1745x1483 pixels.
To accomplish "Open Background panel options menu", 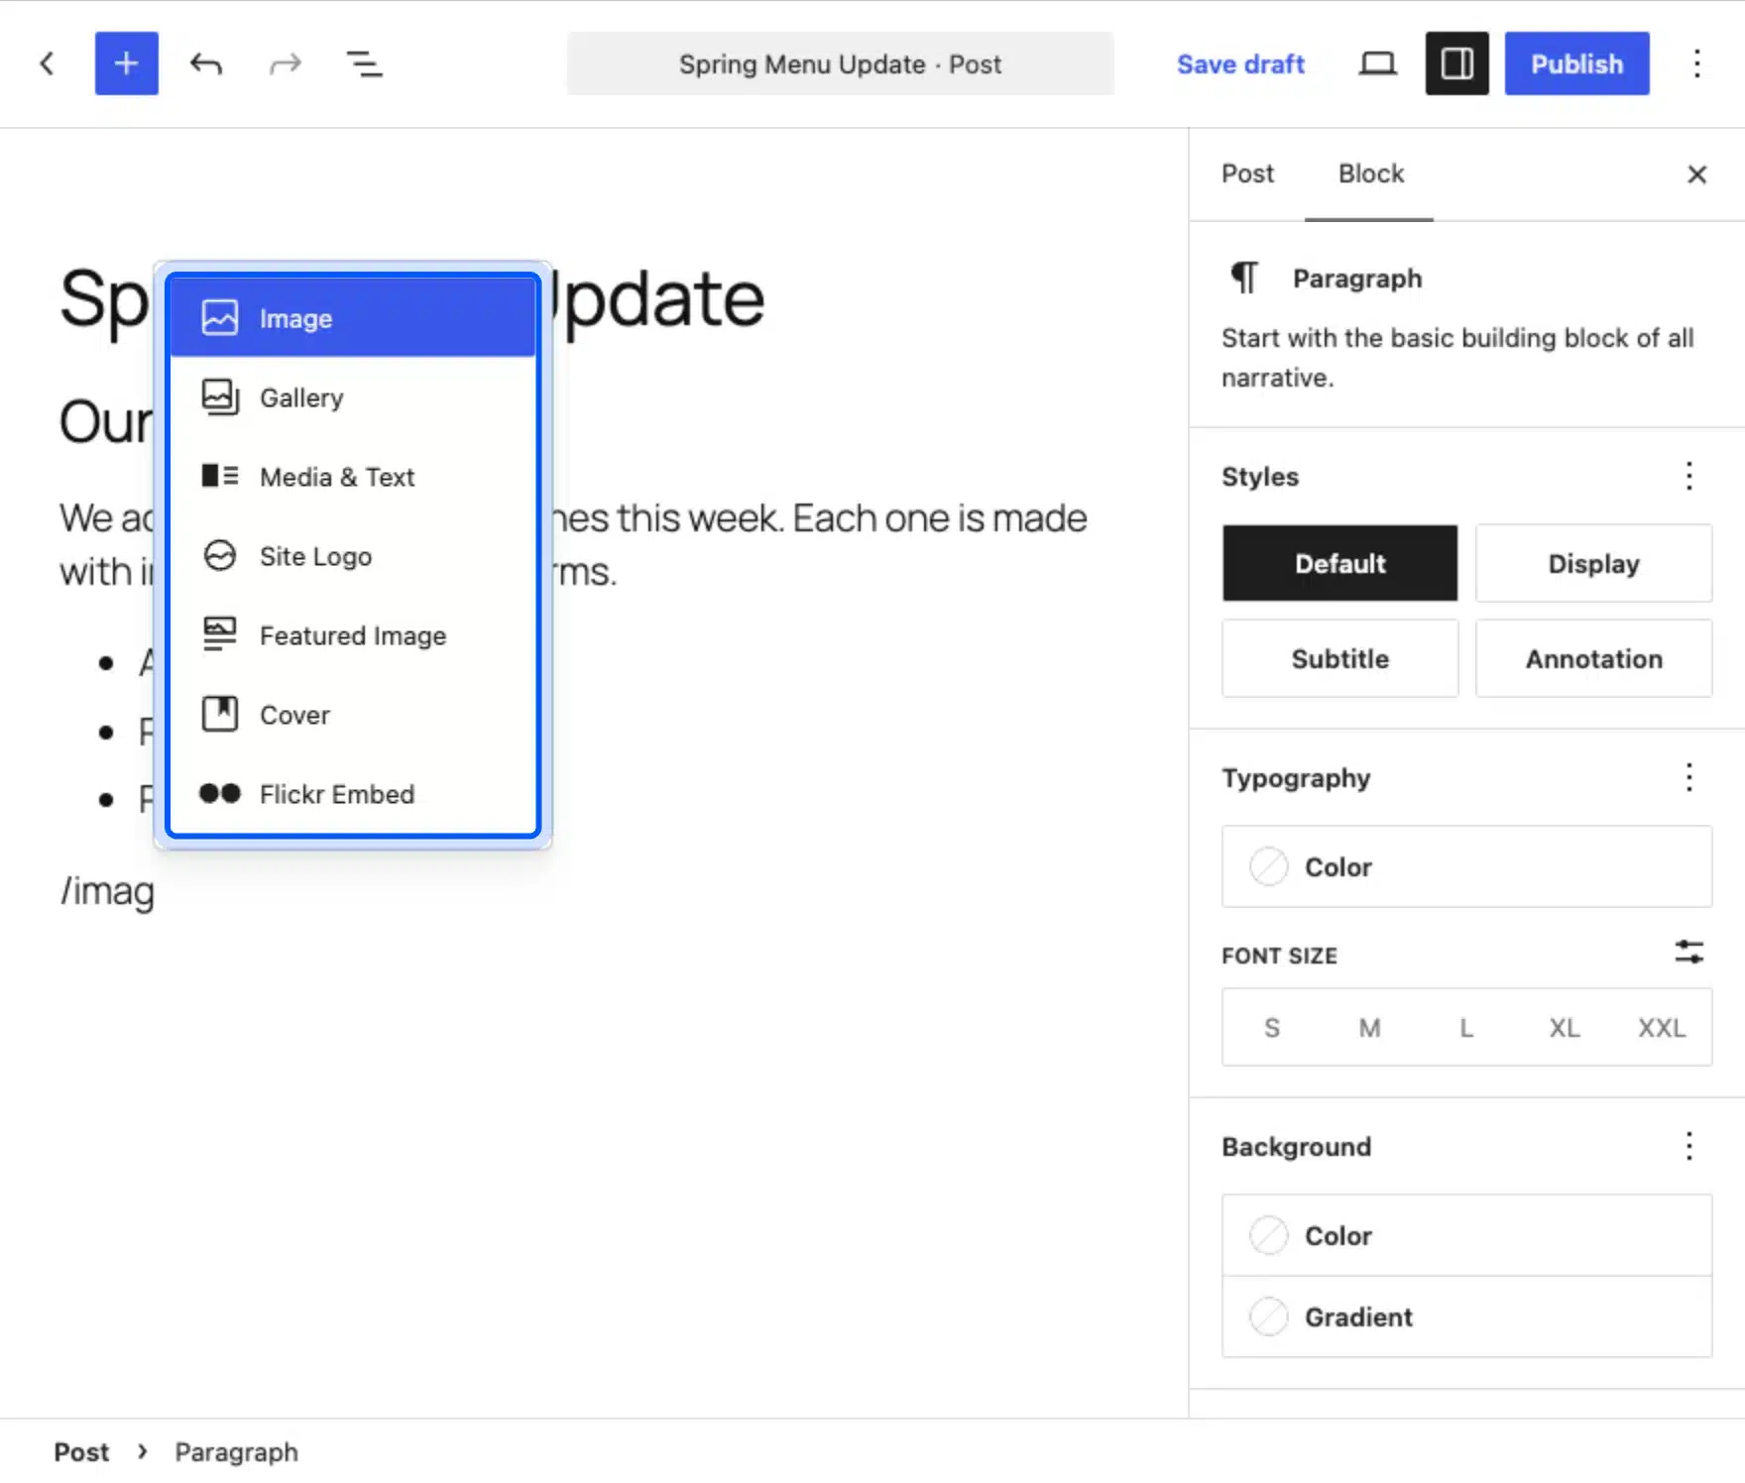I will click(x=1689, y=1146).
